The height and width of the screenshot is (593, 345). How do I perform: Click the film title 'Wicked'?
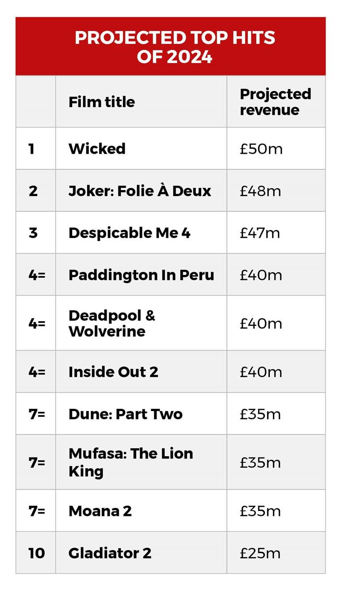pos(97,148)
